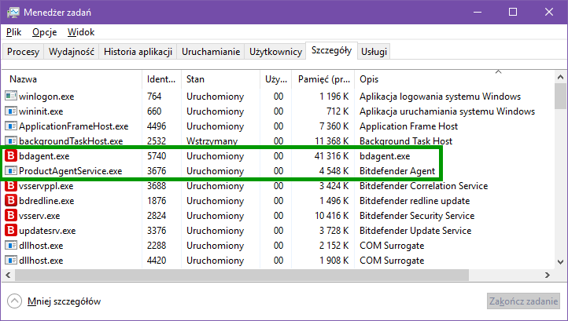Open the Widok menu

(81, 32)
